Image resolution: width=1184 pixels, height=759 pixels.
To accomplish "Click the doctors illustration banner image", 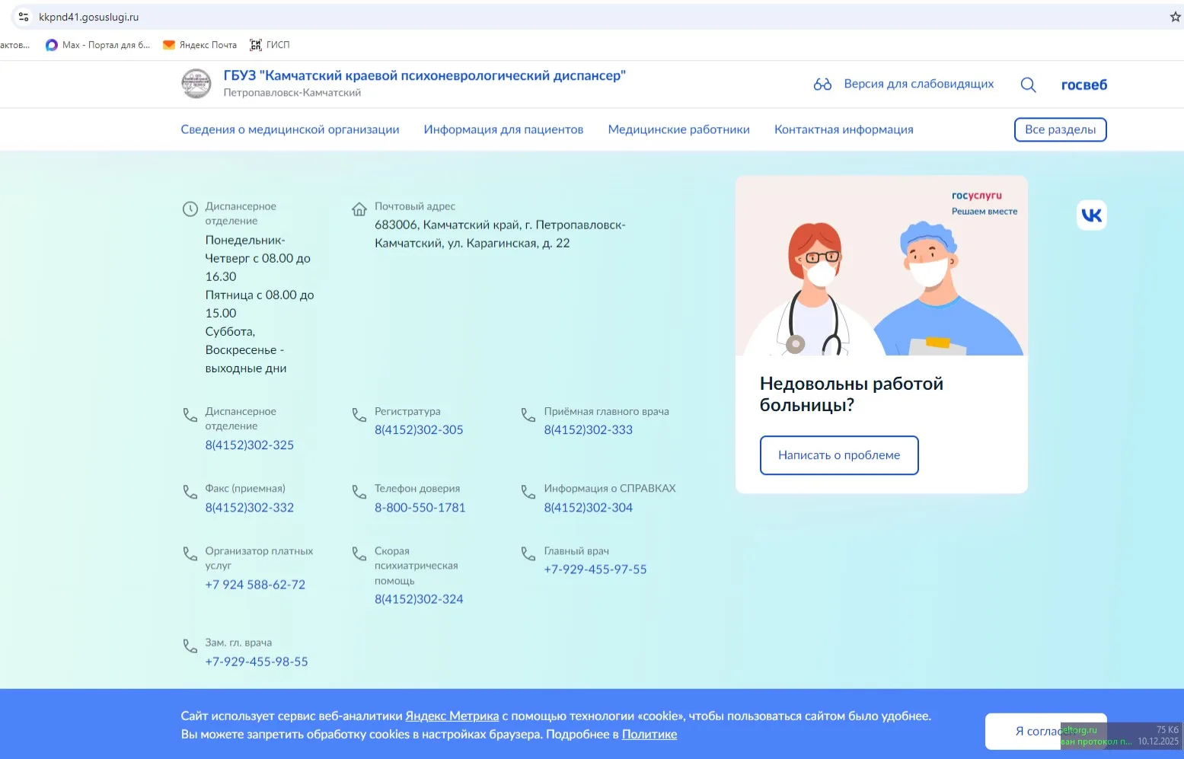I will 882,266.
